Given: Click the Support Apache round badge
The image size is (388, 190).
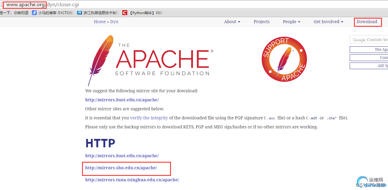Looking at the screenshot, I should pyautogui.click(x=284, y=59).
